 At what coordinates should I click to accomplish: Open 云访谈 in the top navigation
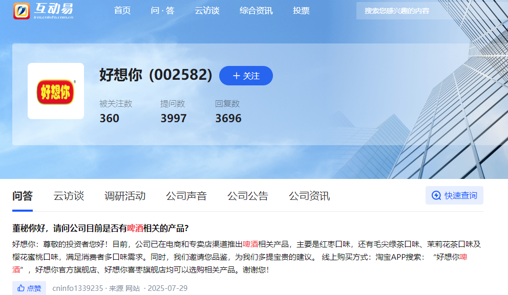[x=207, y=11]
